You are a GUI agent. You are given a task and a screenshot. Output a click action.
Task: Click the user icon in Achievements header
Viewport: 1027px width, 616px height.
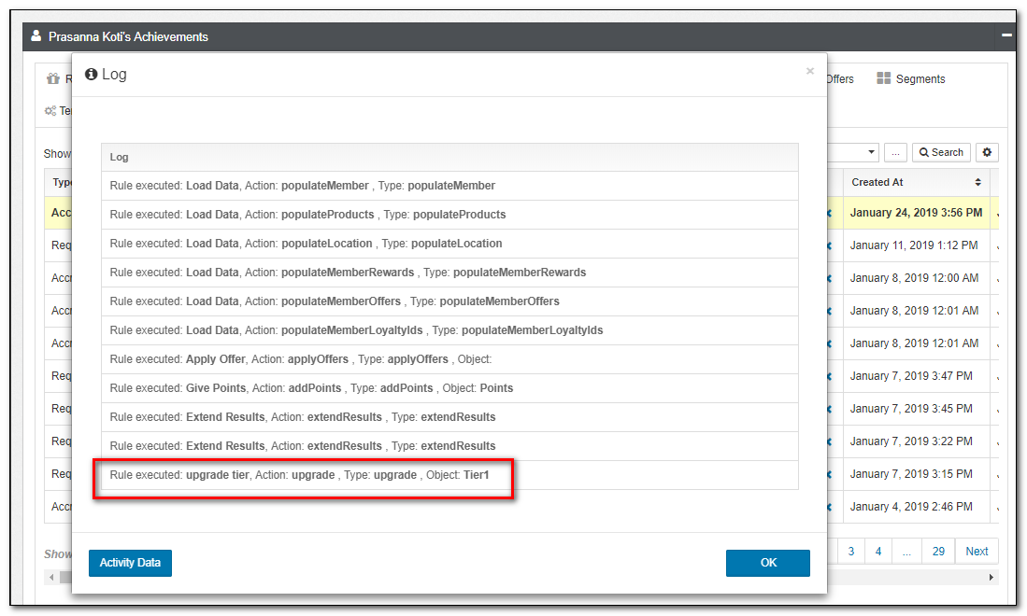36,36
